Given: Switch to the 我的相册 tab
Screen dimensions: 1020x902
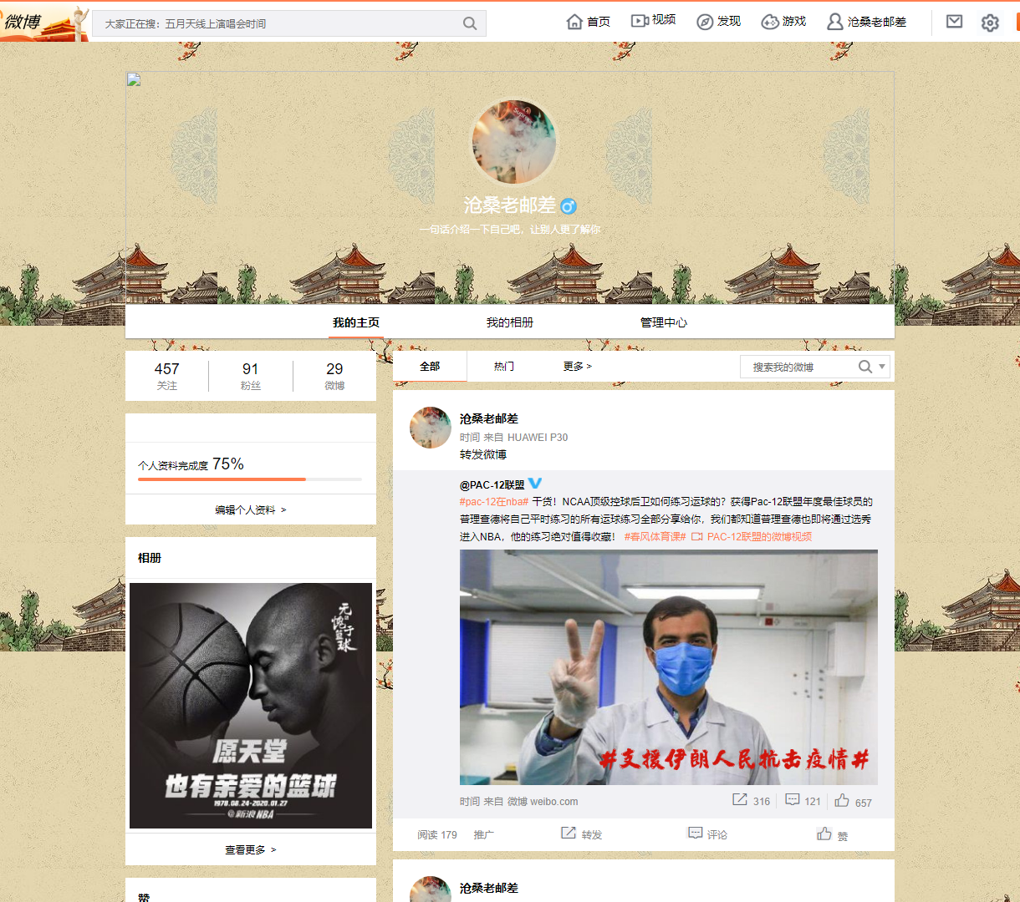Looking at the screenshot, I should 510,322.
